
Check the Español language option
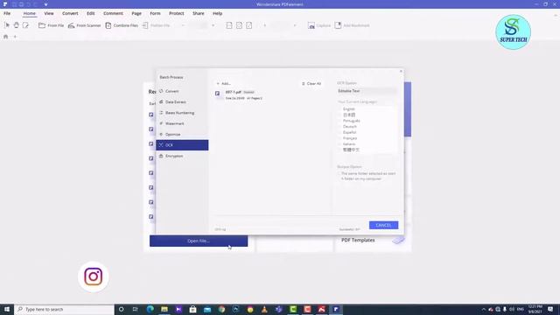(x=340, y=132)
